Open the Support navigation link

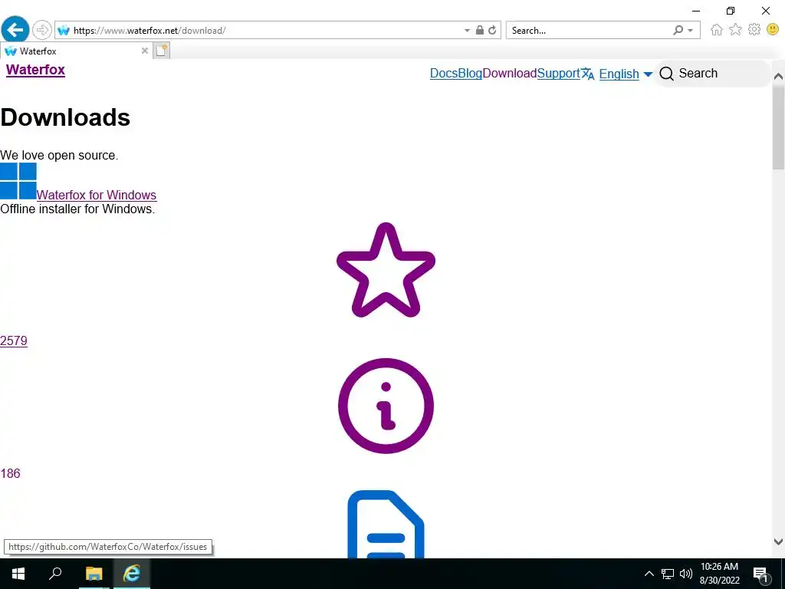point(559,73)
